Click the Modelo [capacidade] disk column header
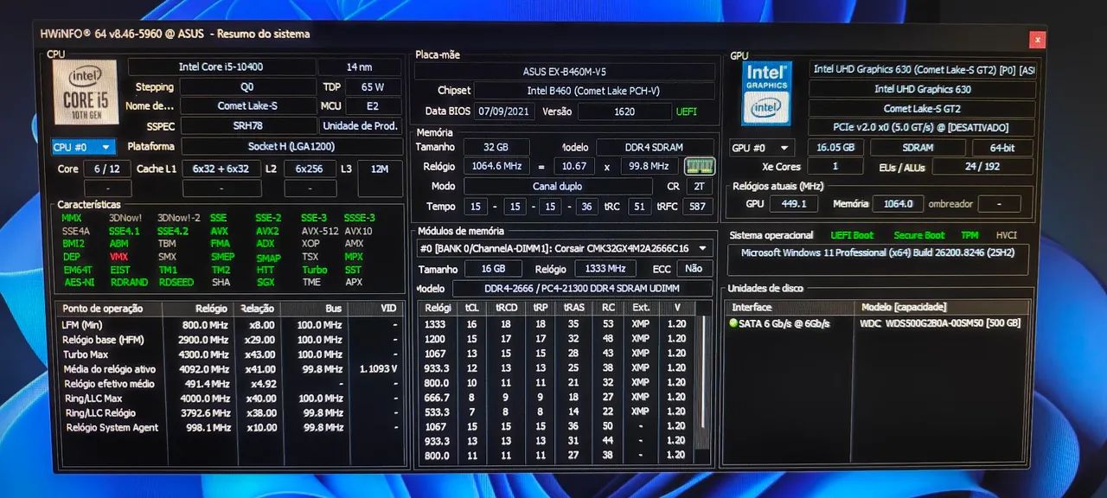Viewport: 1107px width, 498px height. pyautogui.click(x=943, y=307)
